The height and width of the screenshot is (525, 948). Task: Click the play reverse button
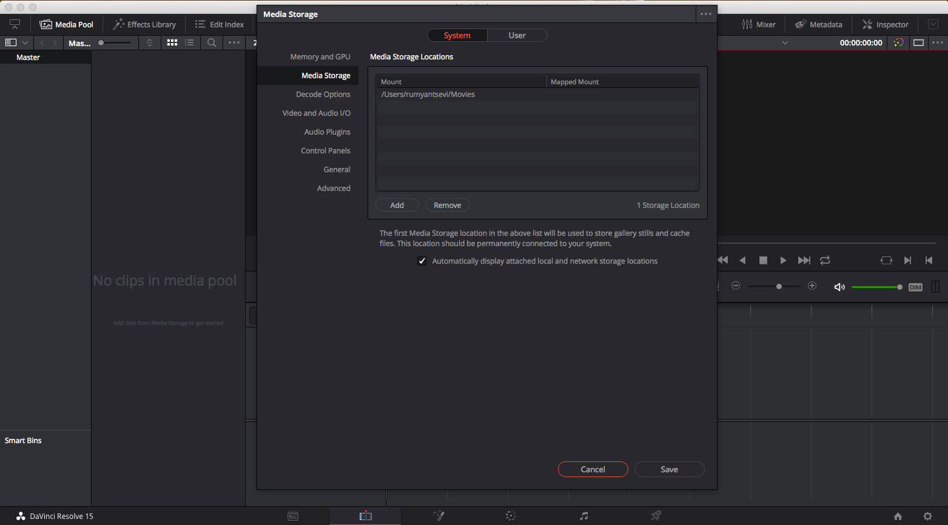[742, 260]
